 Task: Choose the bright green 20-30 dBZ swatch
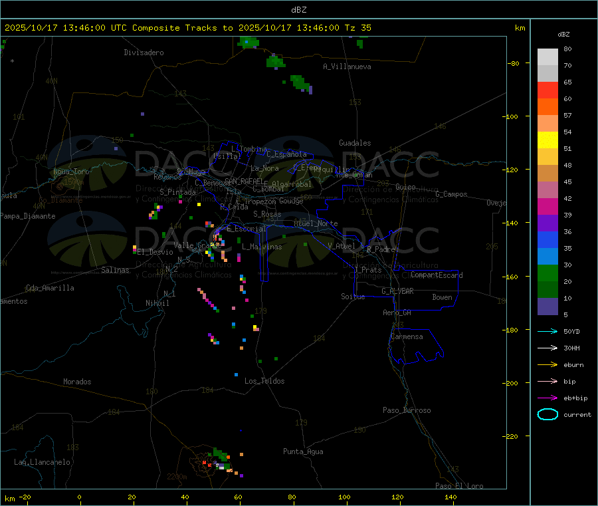pos(548,273)
